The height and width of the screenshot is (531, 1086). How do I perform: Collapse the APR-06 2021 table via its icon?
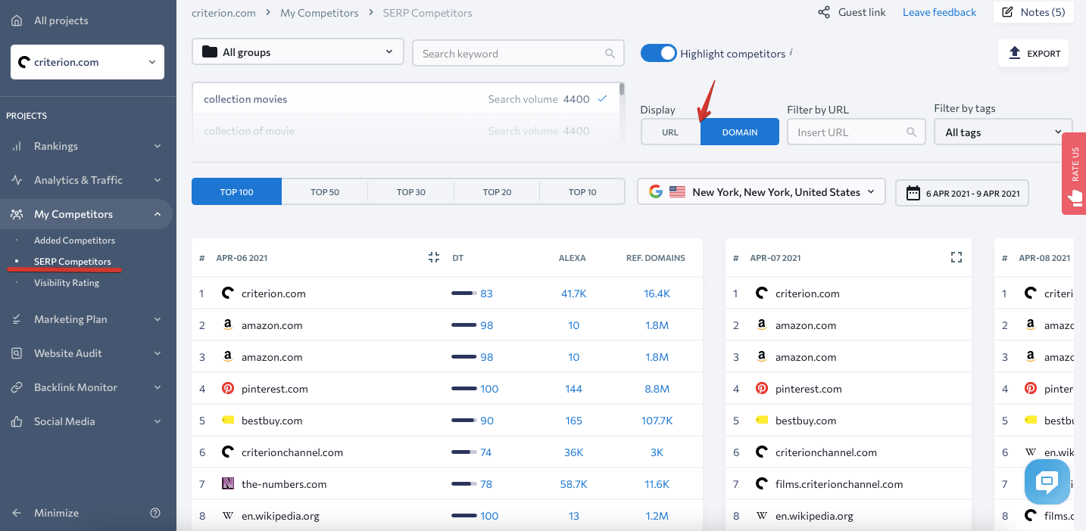tap(434, 257)
